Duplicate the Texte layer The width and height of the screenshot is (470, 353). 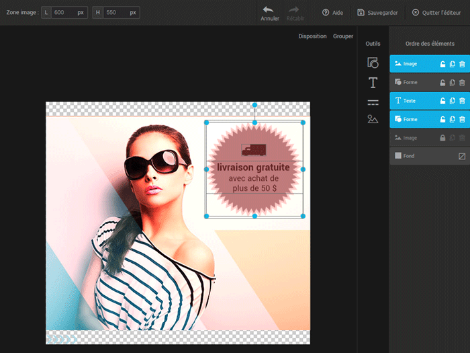coord(452,101)
